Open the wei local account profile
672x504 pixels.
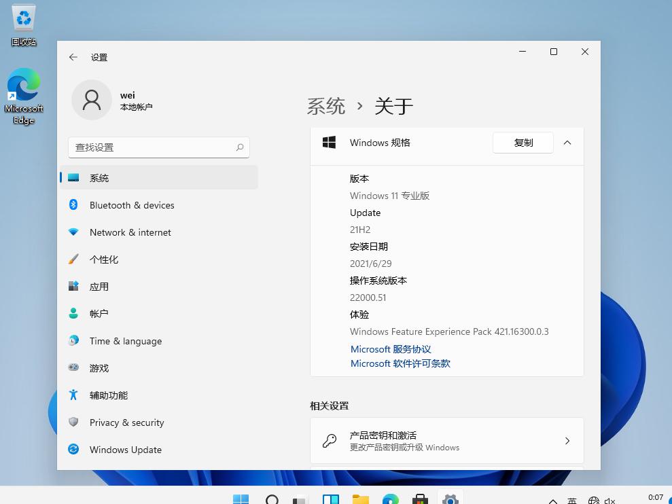click(x=113, y=100)
